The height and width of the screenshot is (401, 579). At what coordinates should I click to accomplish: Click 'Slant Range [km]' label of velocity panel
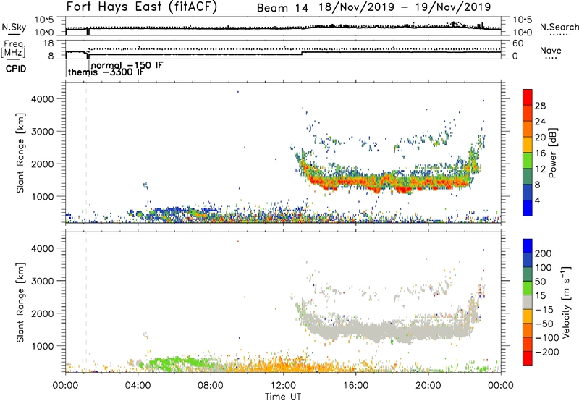(20, 303)
